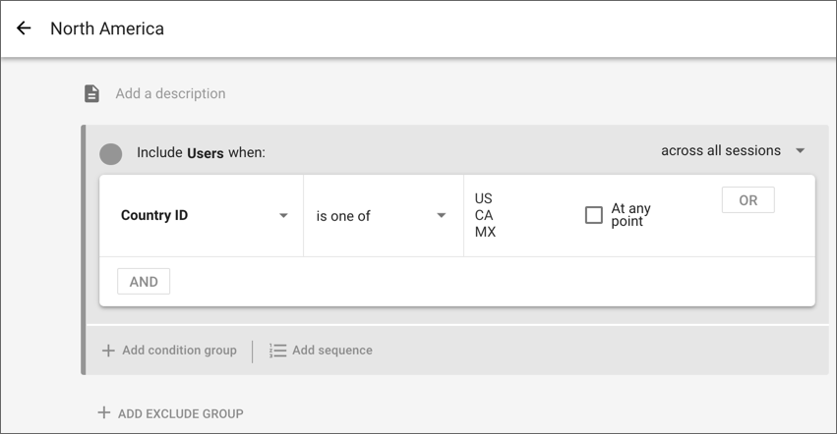Viewport: 837px width, 434px height.
Task: Expand the is one of operator arrow
Action: 442,216
